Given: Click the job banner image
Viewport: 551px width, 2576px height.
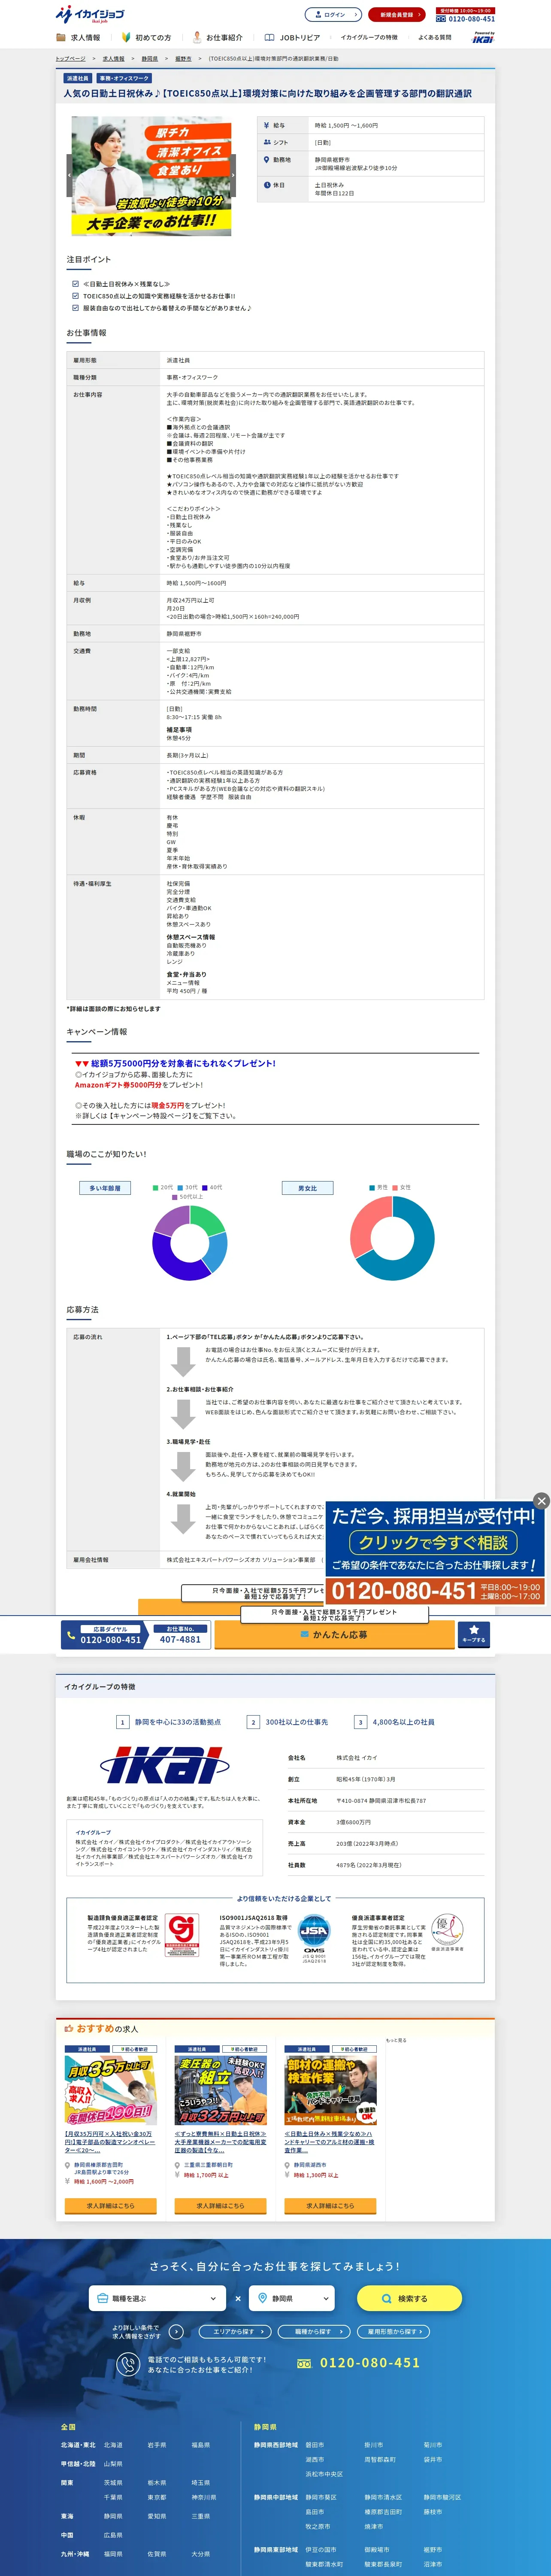Looking at the screenshot, I should pos(151,176).
